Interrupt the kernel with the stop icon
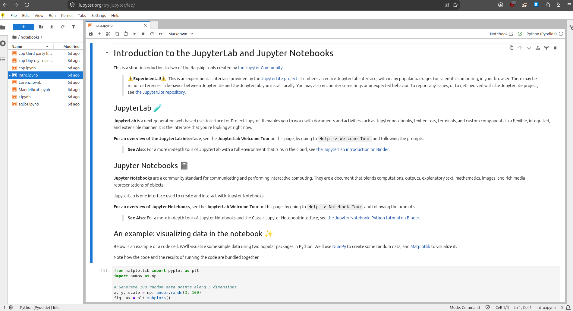 click(x=143, y=34)
